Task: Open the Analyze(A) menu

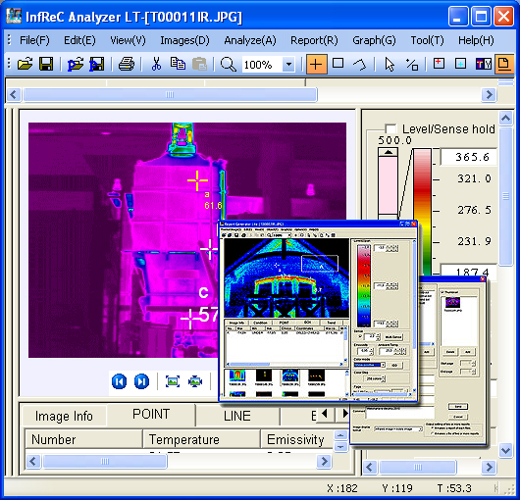Action: point(250,40)
